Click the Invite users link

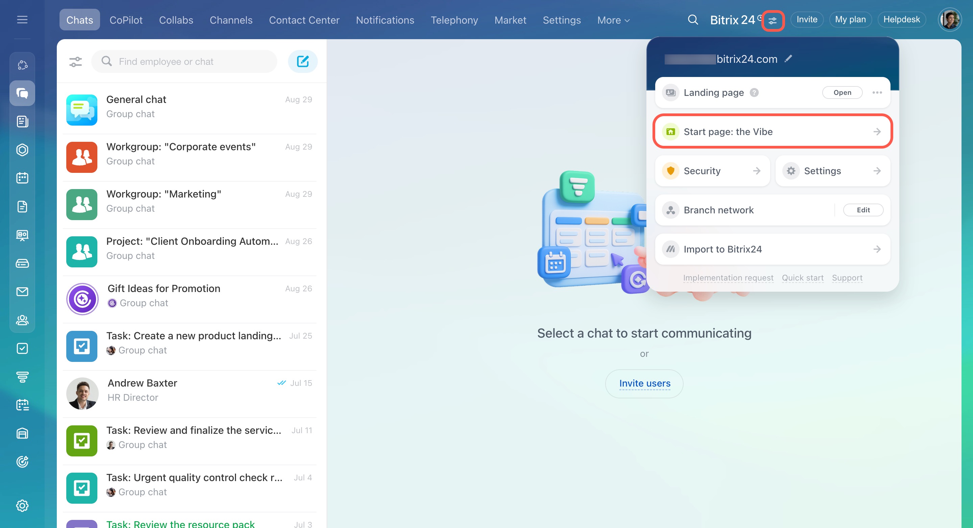[x=644, y=383]
